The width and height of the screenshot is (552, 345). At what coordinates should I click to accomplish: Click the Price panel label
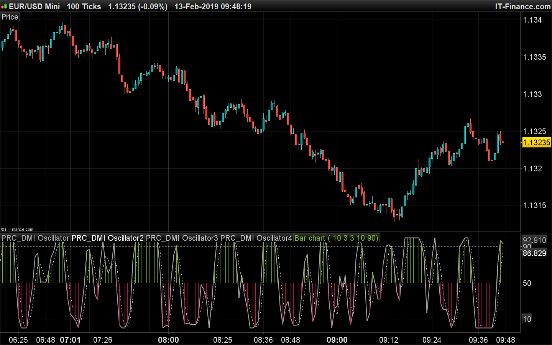pyautogui.click(x=10, y=17)
